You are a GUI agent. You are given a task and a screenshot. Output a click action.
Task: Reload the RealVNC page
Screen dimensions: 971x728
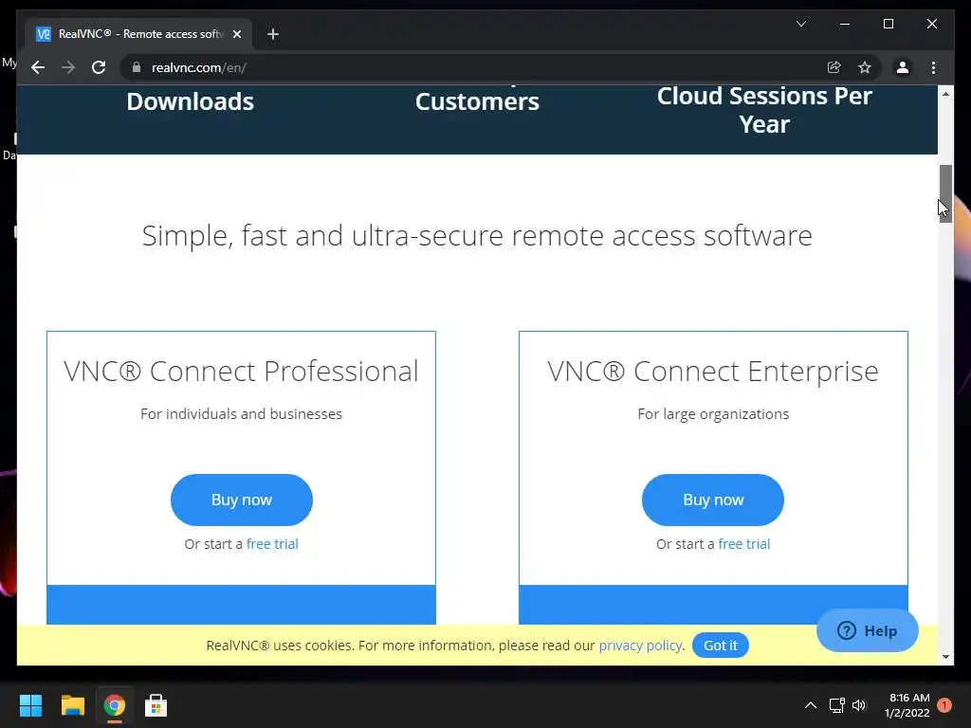click(99, 67)
